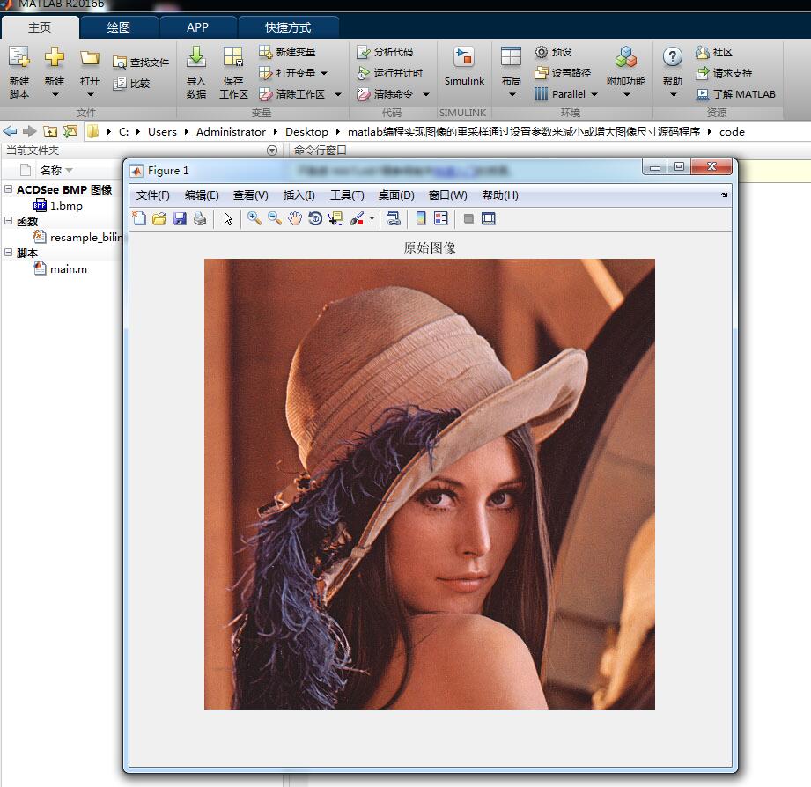Click Open File icon in Figure toolbar
The image size is (811, 787).
[159, 218]
